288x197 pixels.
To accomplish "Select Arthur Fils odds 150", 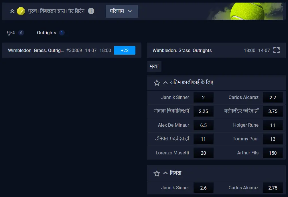I will click(x=273, y=153).
